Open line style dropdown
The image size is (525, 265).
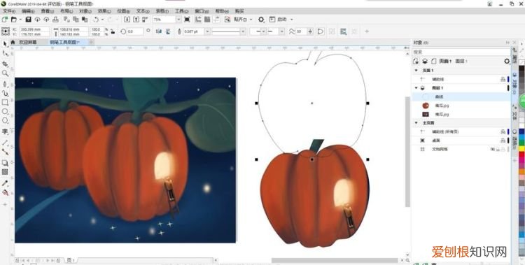coord(243,31)
